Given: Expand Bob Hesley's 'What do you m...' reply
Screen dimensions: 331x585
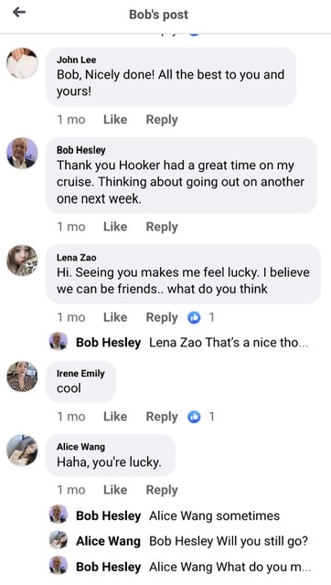Looking at the screenshot, I should point(180,567).
